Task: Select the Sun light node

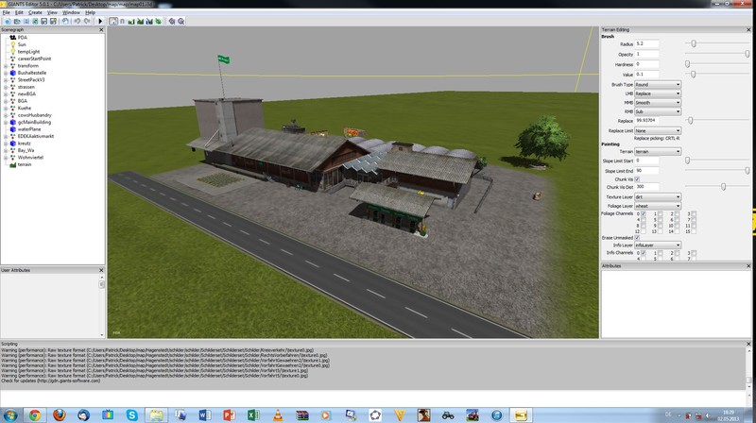Action: [x=22, y=44]
